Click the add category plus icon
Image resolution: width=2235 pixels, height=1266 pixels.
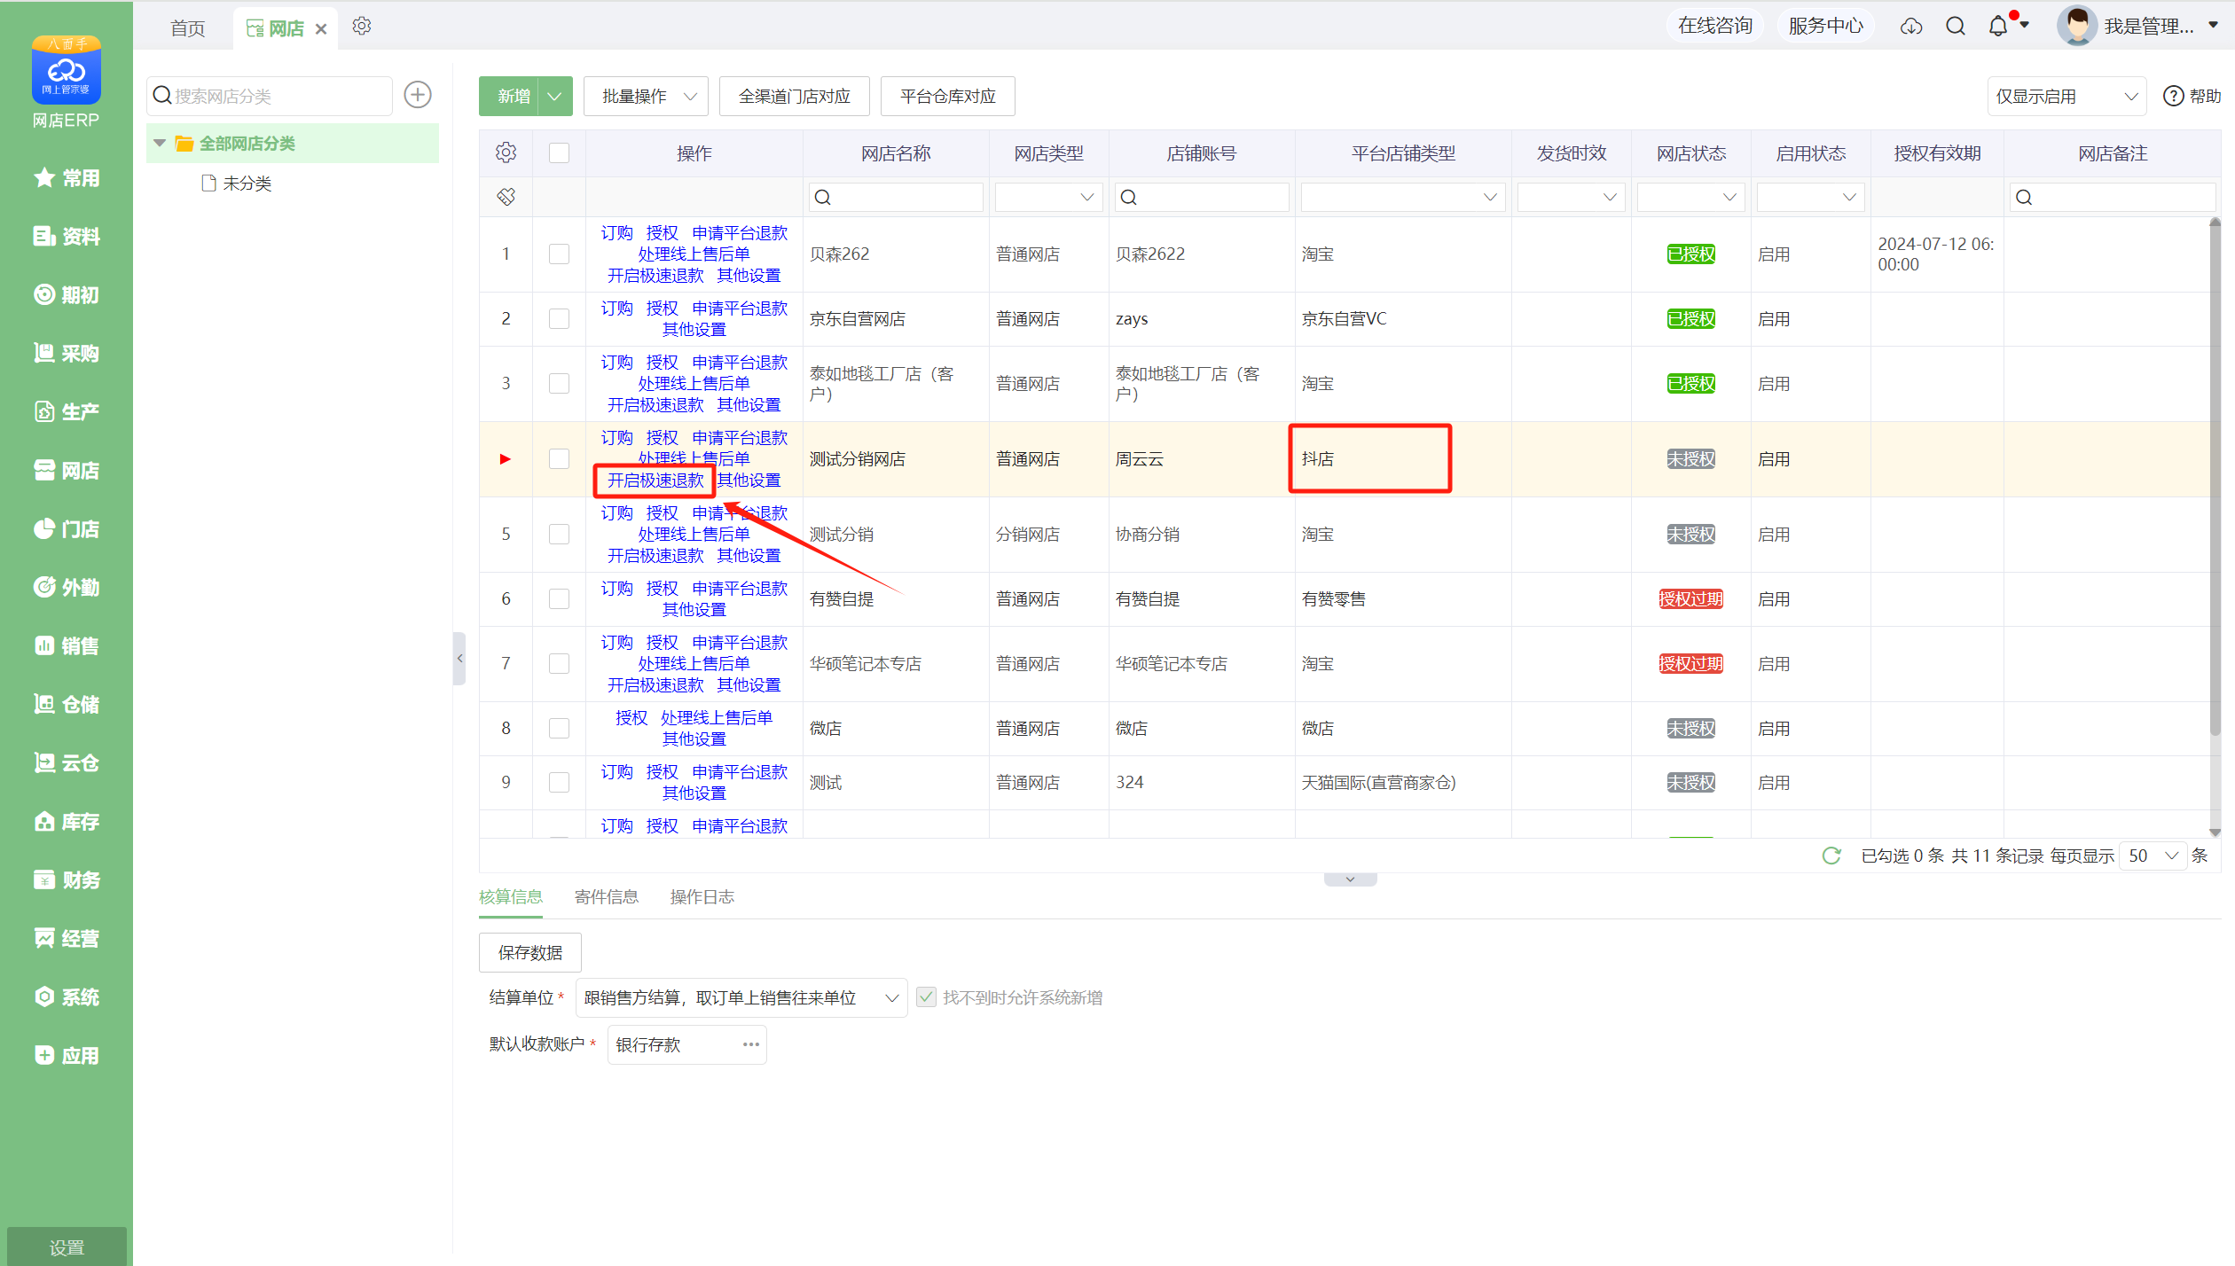[x=418, y=95]
